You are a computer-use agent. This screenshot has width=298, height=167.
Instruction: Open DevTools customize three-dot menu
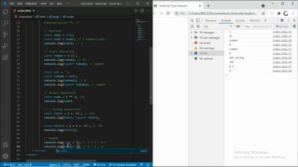pos(288,20)
